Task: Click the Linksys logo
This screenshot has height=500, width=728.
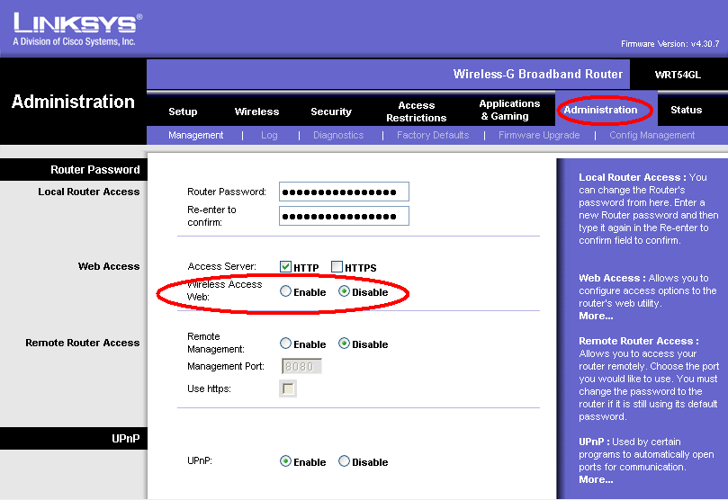Action: (x=77, y=29)
